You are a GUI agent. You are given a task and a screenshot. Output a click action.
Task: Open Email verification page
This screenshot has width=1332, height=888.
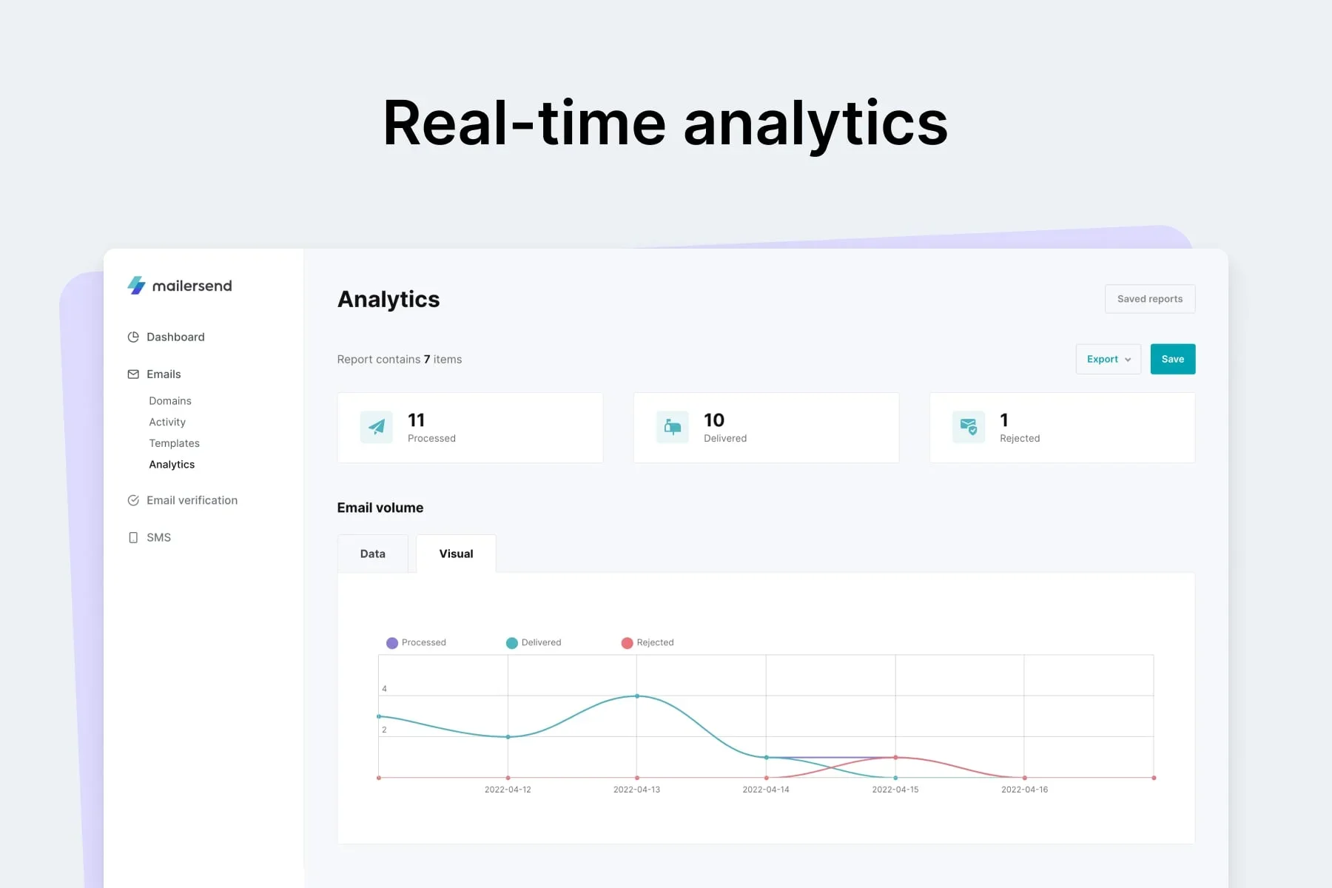click(192, 500)
